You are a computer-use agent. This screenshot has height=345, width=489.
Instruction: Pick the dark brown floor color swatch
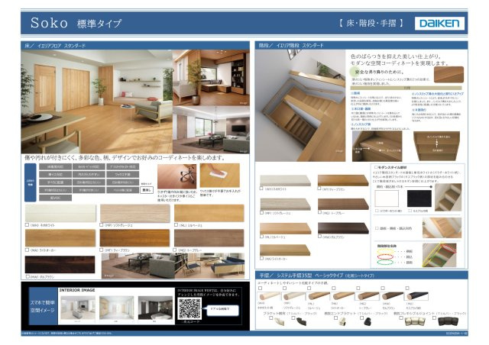60,265
